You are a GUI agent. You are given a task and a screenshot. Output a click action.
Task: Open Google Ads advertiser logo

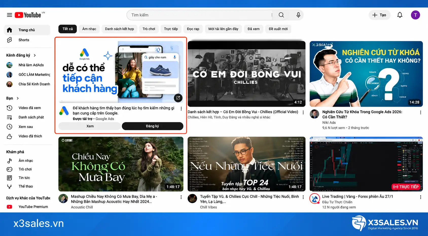64,111
